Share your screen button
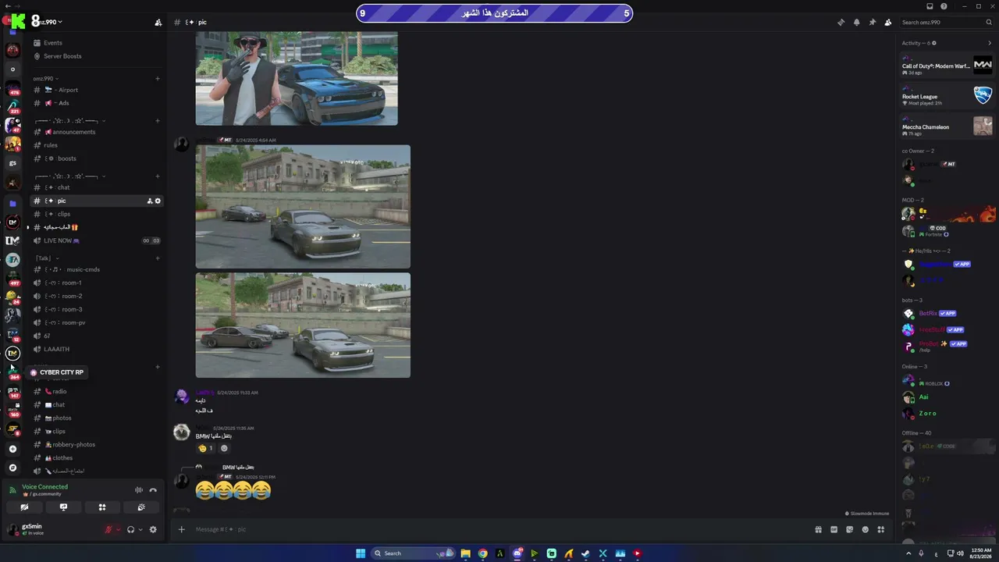 point(63,507)
